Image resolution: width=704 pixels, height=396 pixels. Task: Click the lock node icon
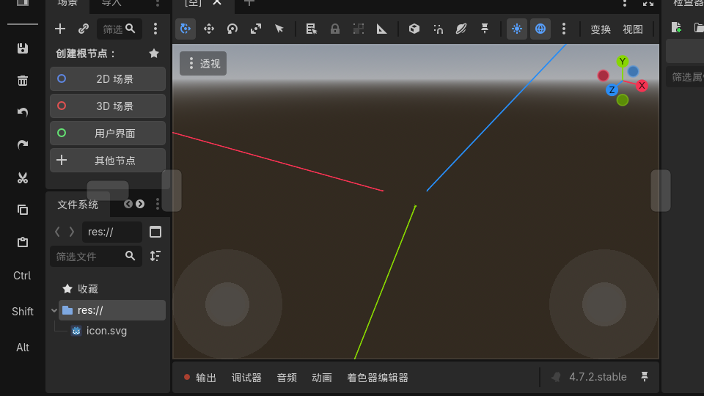(x=335, y=29)
